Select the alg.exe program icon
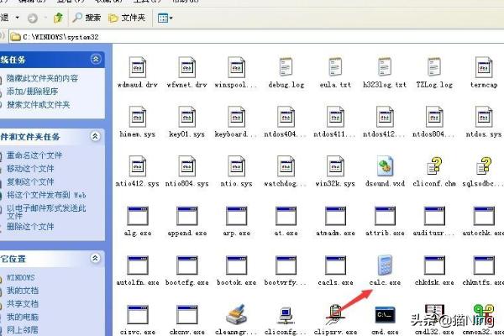Viewport: 504px width, 336px height. (x=138, y=216)
